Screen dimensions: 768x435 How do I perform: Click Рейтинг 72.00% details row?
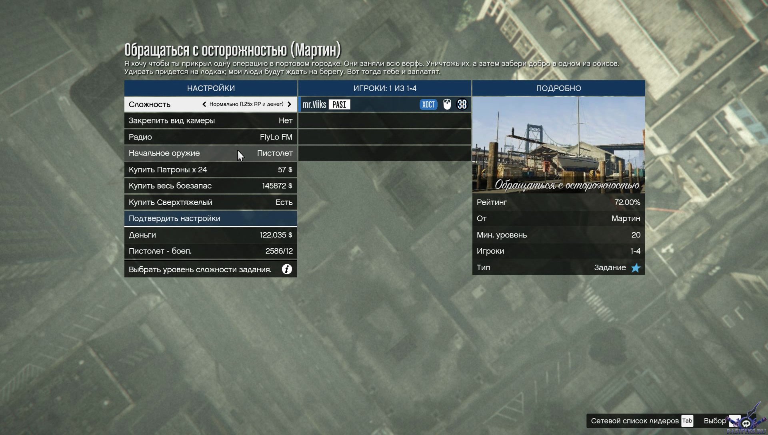559,202
